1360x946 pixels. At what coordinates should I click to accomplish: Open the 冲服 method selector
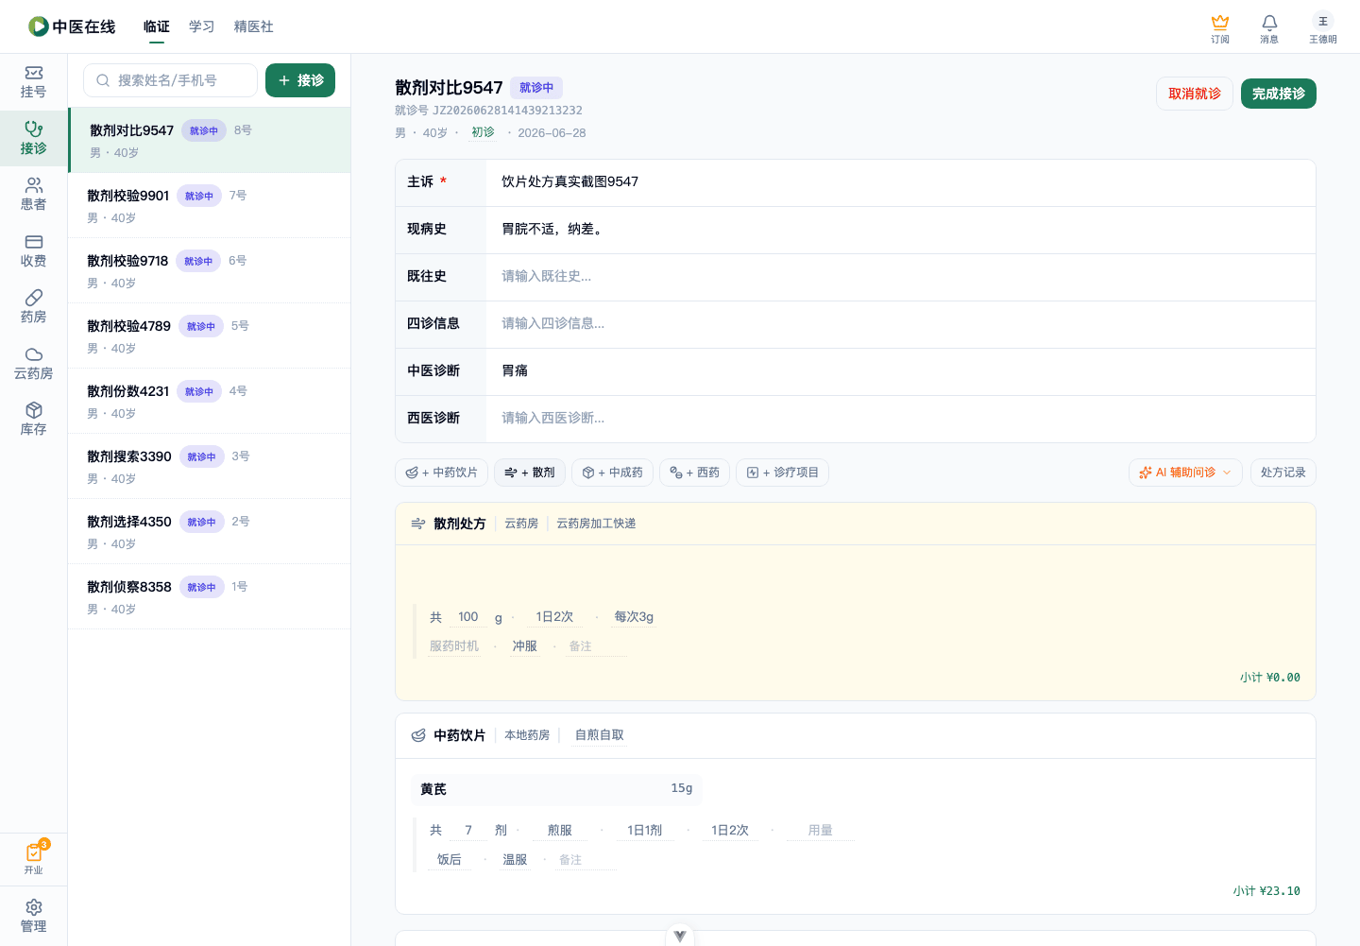(525, 646)
